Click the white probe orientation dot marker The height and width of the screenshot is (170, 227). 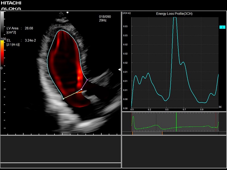click(x=68, y=12)
